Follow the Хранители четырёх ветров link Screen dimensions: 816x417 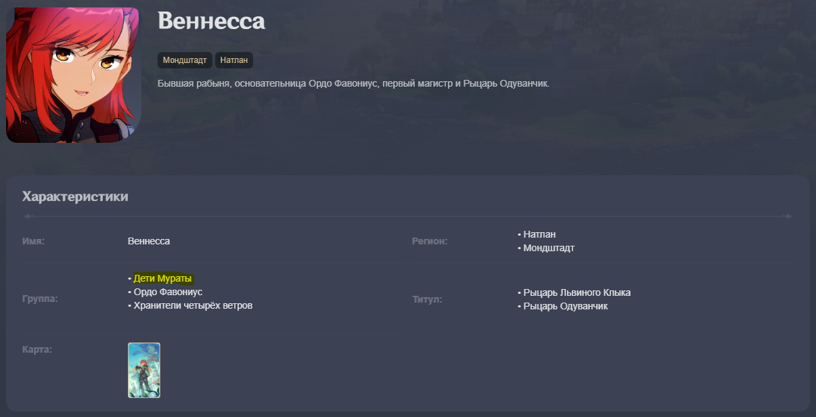coord(193,305)
